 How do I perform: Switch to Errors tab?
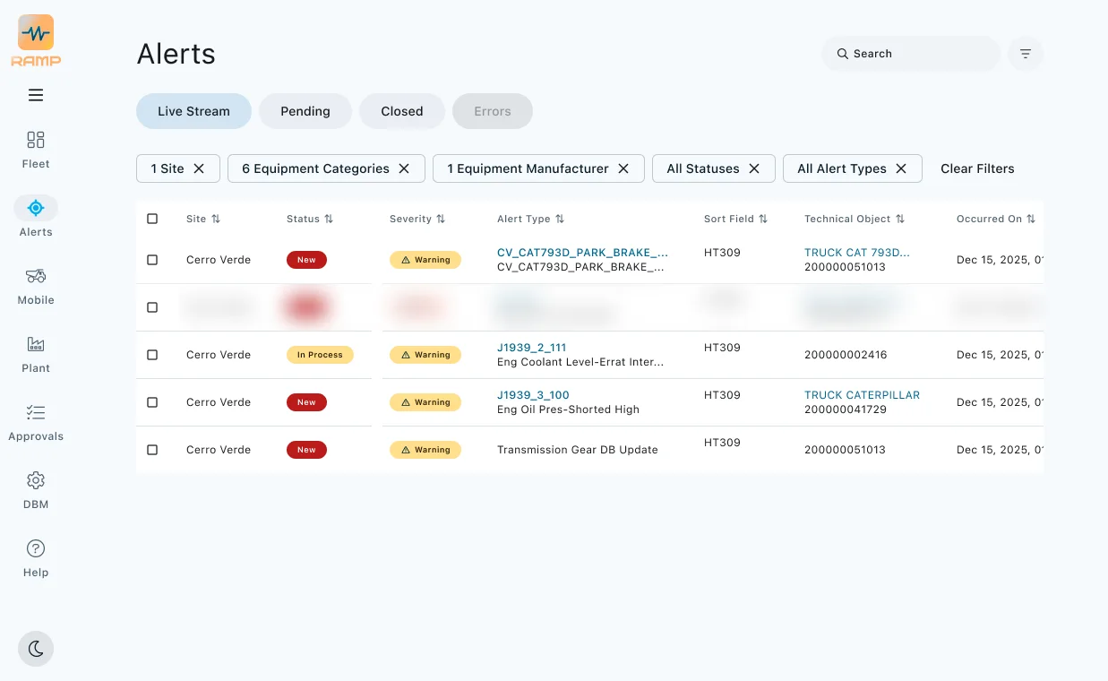click(493, 111)
